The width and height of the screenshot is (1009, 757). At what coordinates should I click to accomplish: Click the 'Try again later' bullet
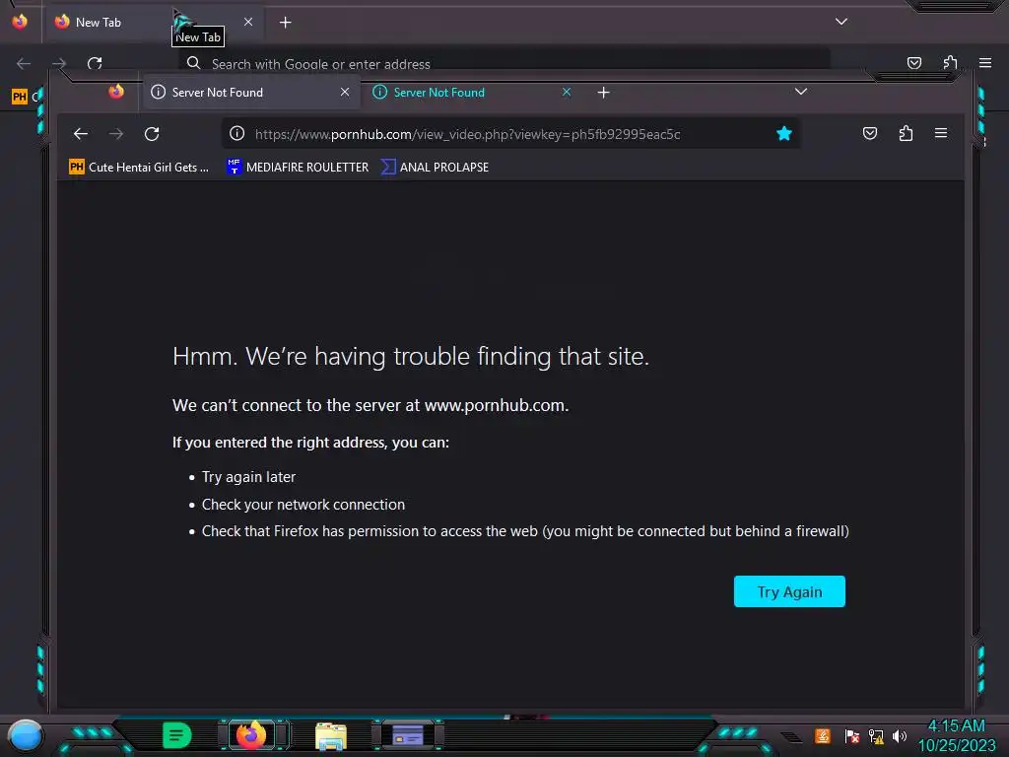click(248, 477)
